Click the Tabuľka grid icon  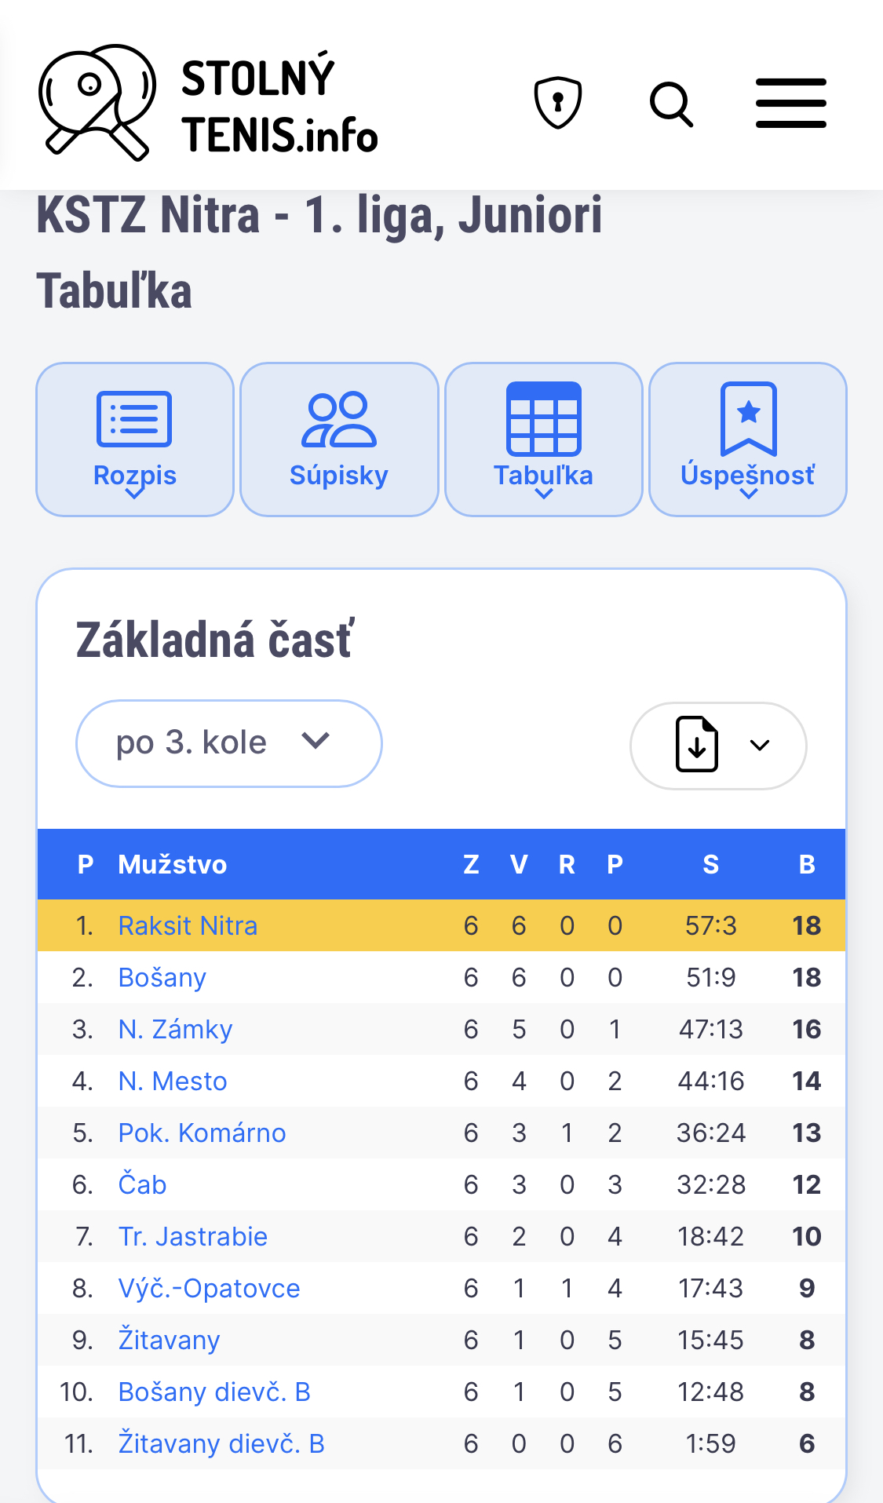point(544,419)
